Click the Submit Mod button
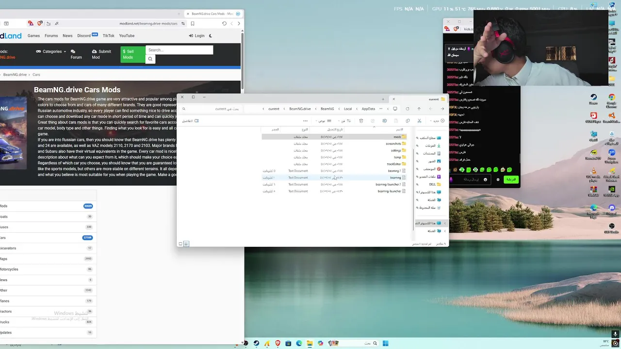Screen dimensions: 621x349 pos(101,54)
